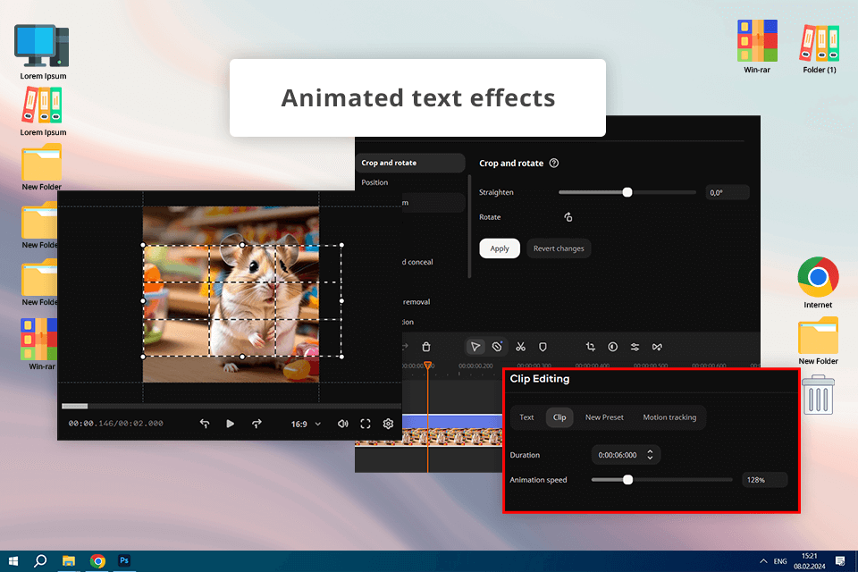Select the hamster video clip on the timeline track
Viewport: 858px width, 572px height.
tap(428, 436)
